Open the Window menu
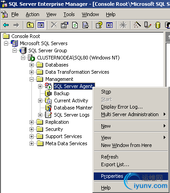Screen dimensions: 170x193 tap(90, 14)
